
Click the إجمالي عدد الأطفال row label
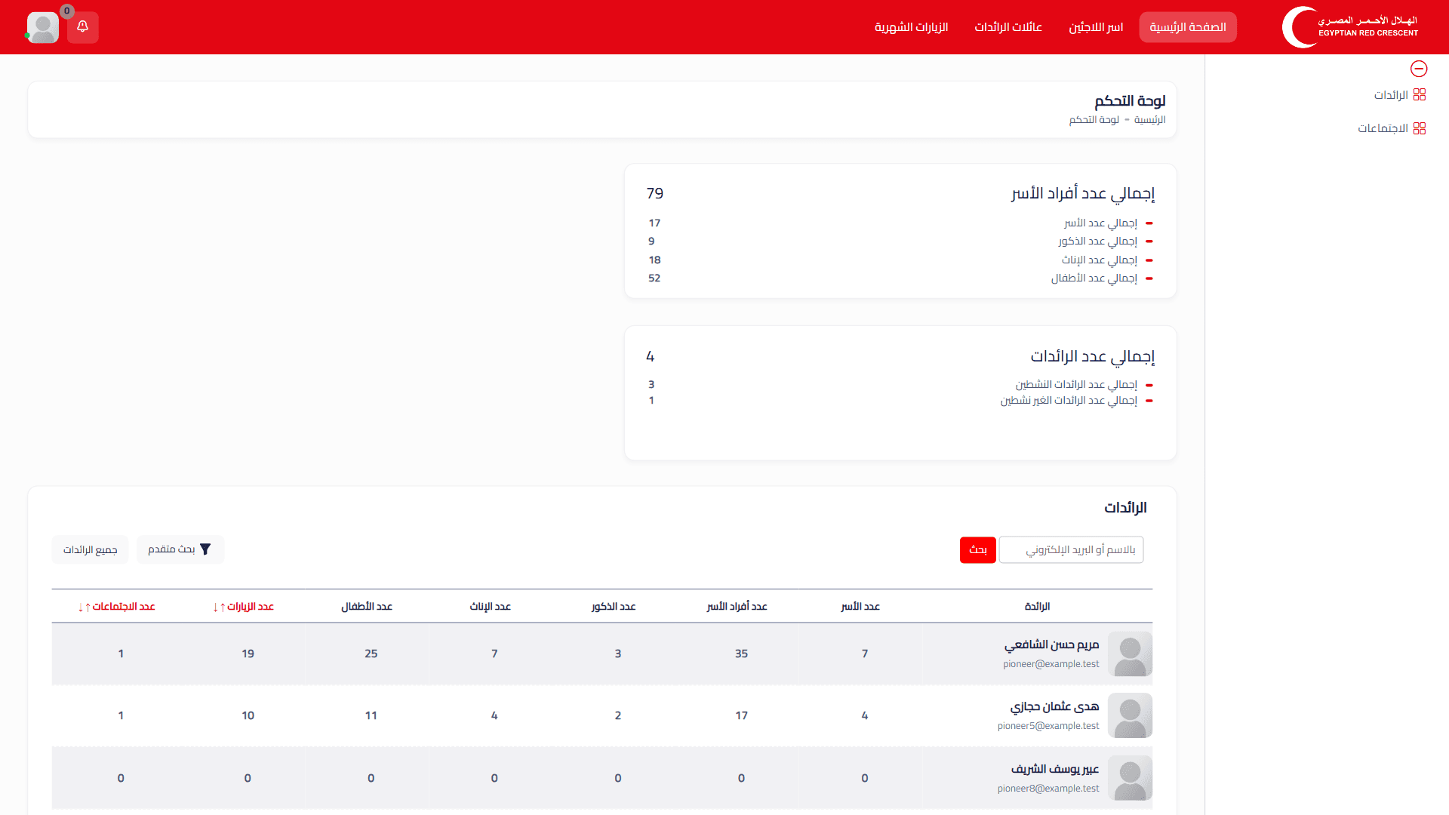1094,278
